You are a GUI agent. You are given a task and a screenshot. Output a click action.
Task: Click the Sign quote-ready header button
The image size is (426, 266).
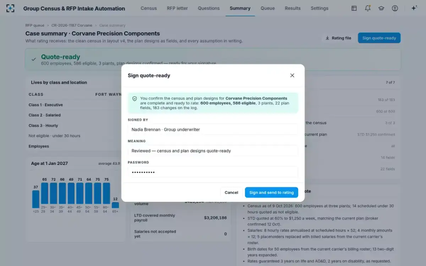coord(379,38)
